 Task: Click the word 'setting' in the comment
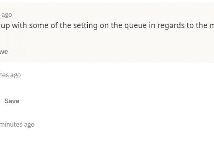85,25
